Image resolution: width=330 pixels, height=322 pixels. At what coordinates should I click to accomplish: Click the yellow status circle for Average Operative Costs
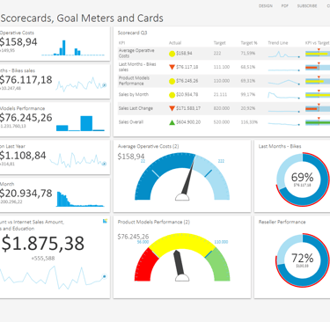[172, 54]
